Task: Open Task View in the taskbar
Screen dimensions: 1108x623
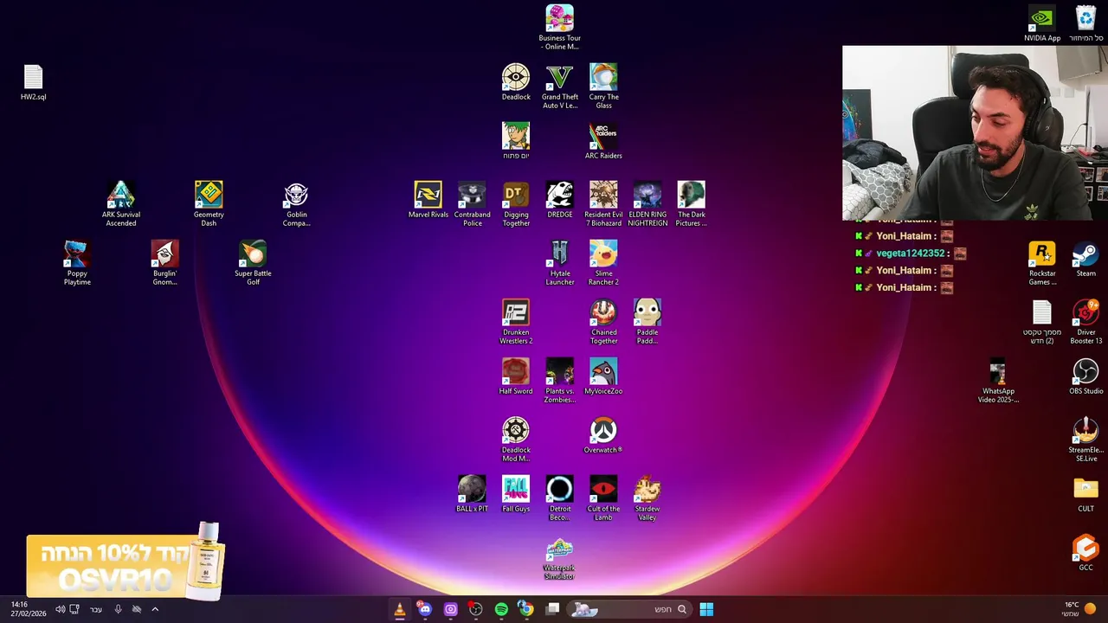Action: (553, 609)
